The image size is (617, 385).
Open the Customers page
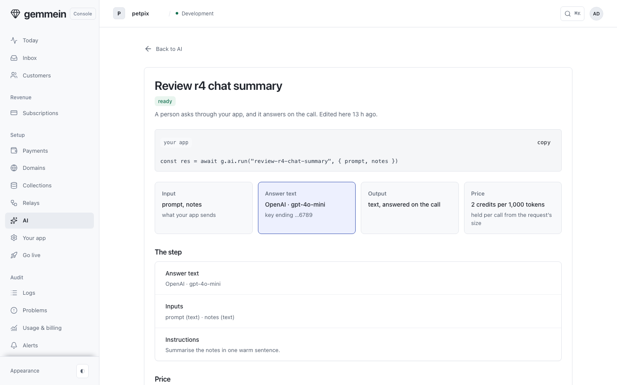(49, 75)
